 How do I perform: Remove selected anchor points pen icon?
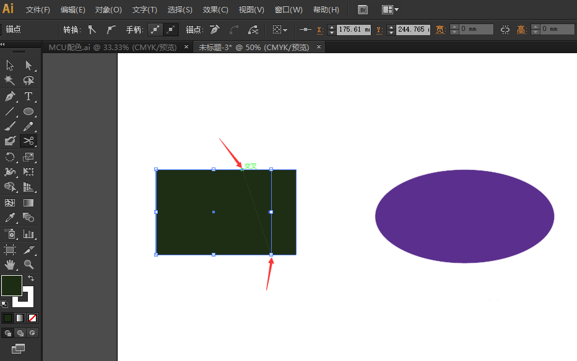pyautogui.click(x=215, y=30)
